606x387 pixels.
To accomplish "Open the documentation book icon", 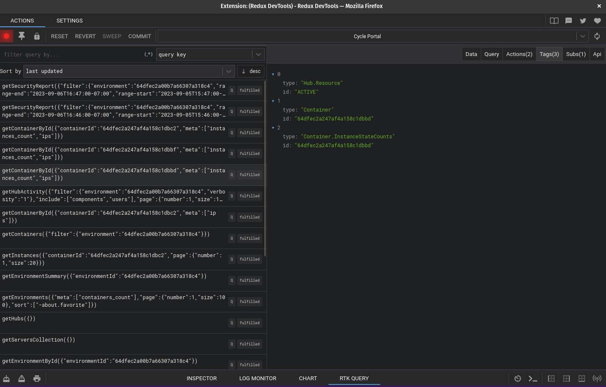I will click(x=554, y=21).
